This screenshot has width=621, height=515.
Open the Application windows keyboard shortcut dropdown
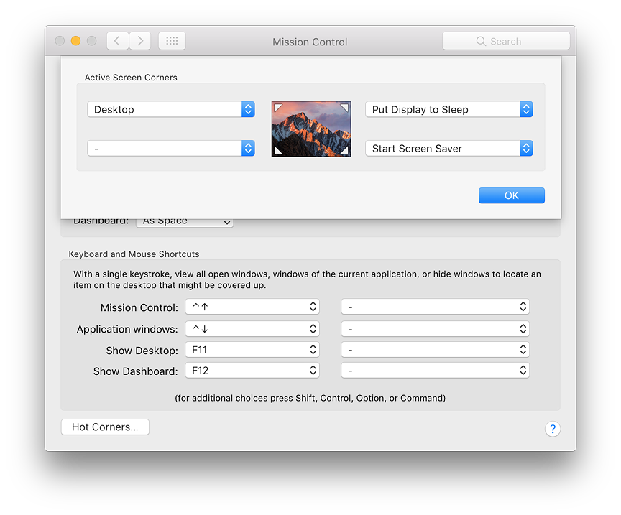coord(252,329)
